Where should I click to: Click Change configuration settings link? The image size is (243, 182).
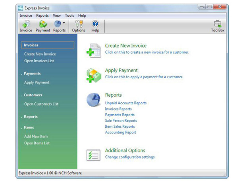tap(130, 157)
